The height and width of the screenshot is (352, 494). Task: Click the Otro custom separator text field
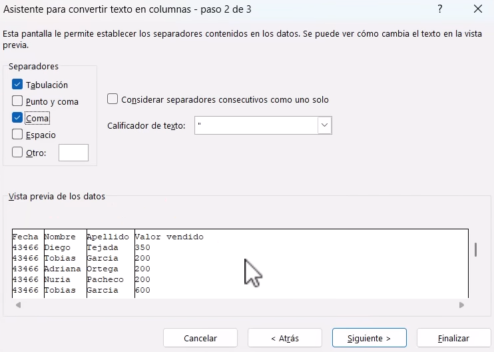click(73, 153)
